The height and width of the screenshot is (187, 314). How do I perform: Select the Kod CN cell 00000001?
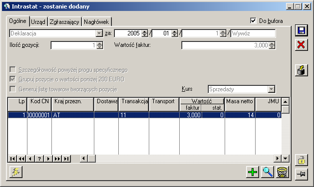click(x=39, y=115)
